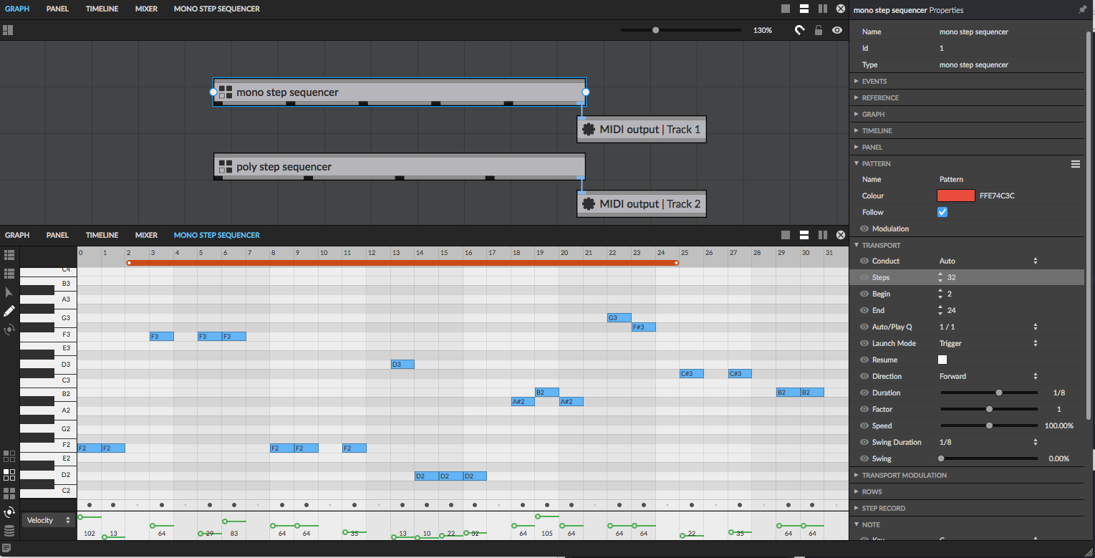Switch to the Timeline tab in the lower panel
The width and height of the screenshot is (1095, 558).
pos(102,235)
